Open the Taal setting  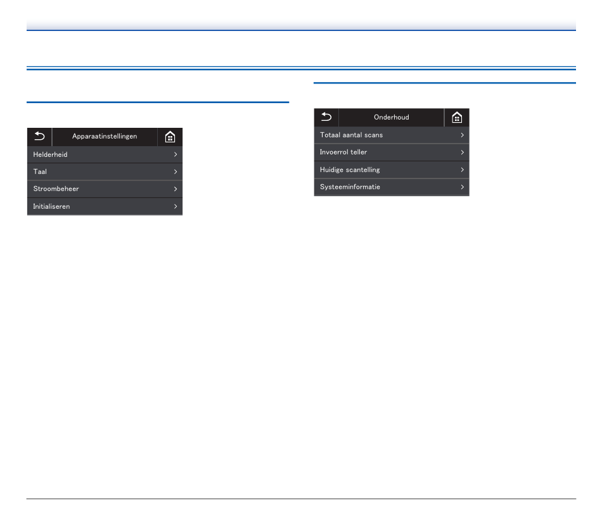[x=105, y=171]
